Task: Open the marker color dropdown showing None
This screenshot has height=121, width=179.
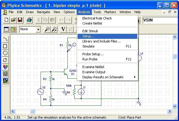Action: (x=38, y=30)
